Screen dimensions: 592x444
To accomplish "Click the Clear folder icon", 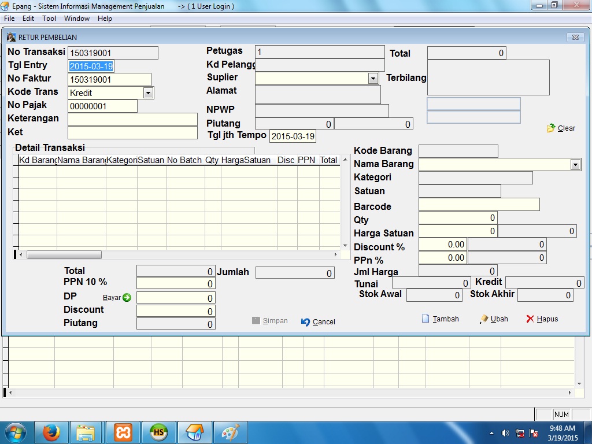I will click(x=551, y=128).
